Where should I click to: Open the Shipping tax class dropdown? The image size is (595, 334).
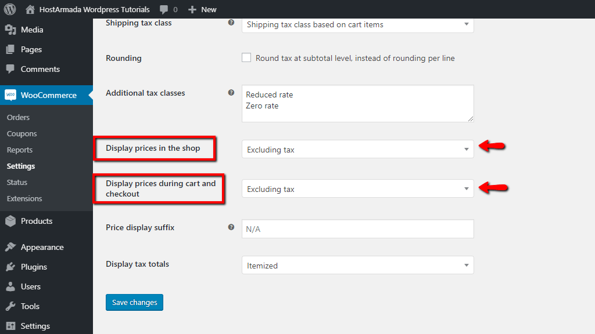[x=357, y=24]
